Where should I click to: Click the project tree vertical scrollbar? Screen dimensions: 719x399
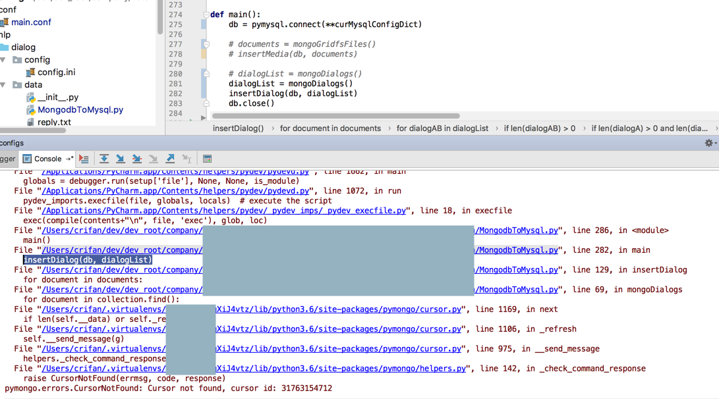point(160,17)
